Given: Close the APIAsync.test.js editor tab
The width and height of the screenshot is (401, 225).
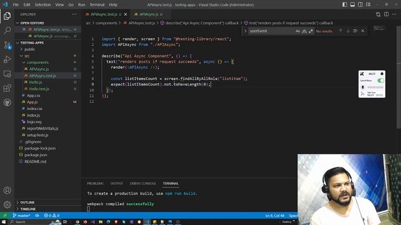Looking at the screenshot, I should pyautogui.click(x=125, y=14).
